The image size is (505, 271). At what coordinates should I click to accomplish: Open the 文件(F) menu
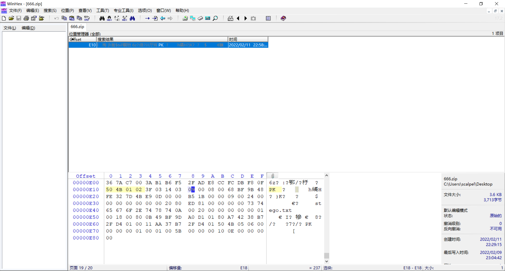(15, 11)
